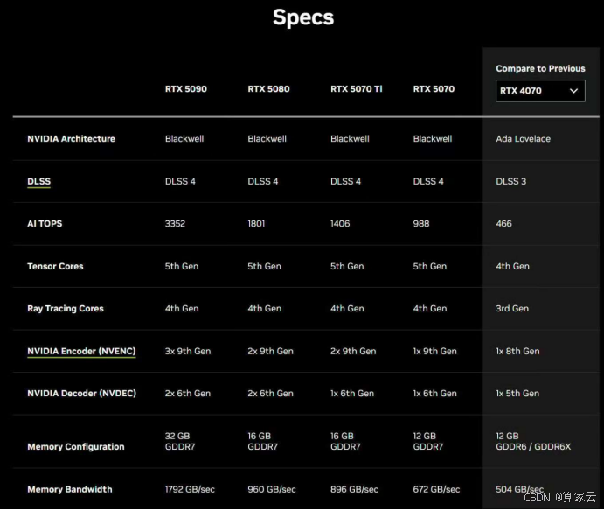
Task: Click the Ray Tracing Cores row label
Action: pos(66,309)
